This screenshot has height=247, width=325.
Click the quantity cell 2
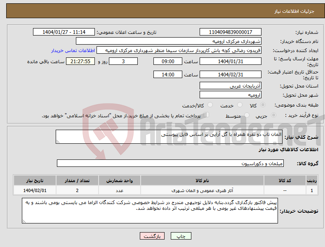point(77,190)
